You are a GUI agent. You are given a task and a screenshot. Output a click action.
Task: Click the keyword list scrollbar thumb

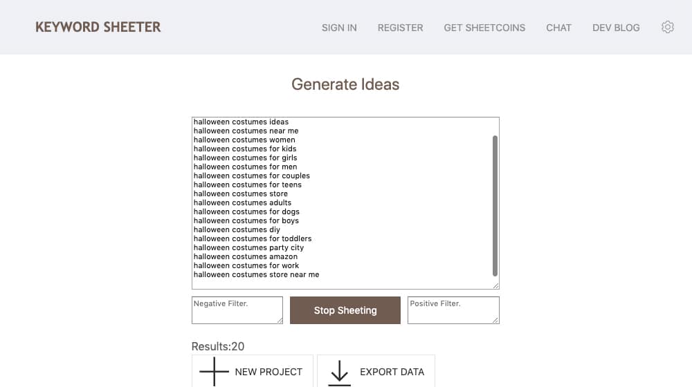(495, 206)
